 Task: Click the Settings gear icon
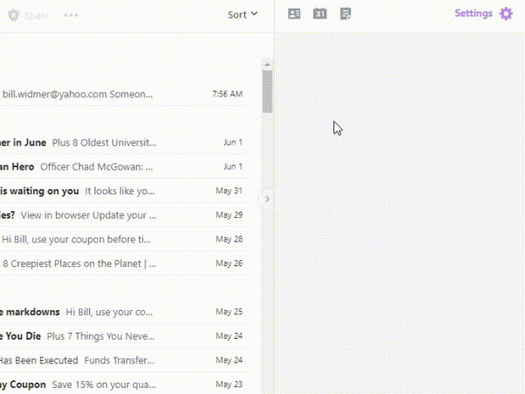coord(506,14)
